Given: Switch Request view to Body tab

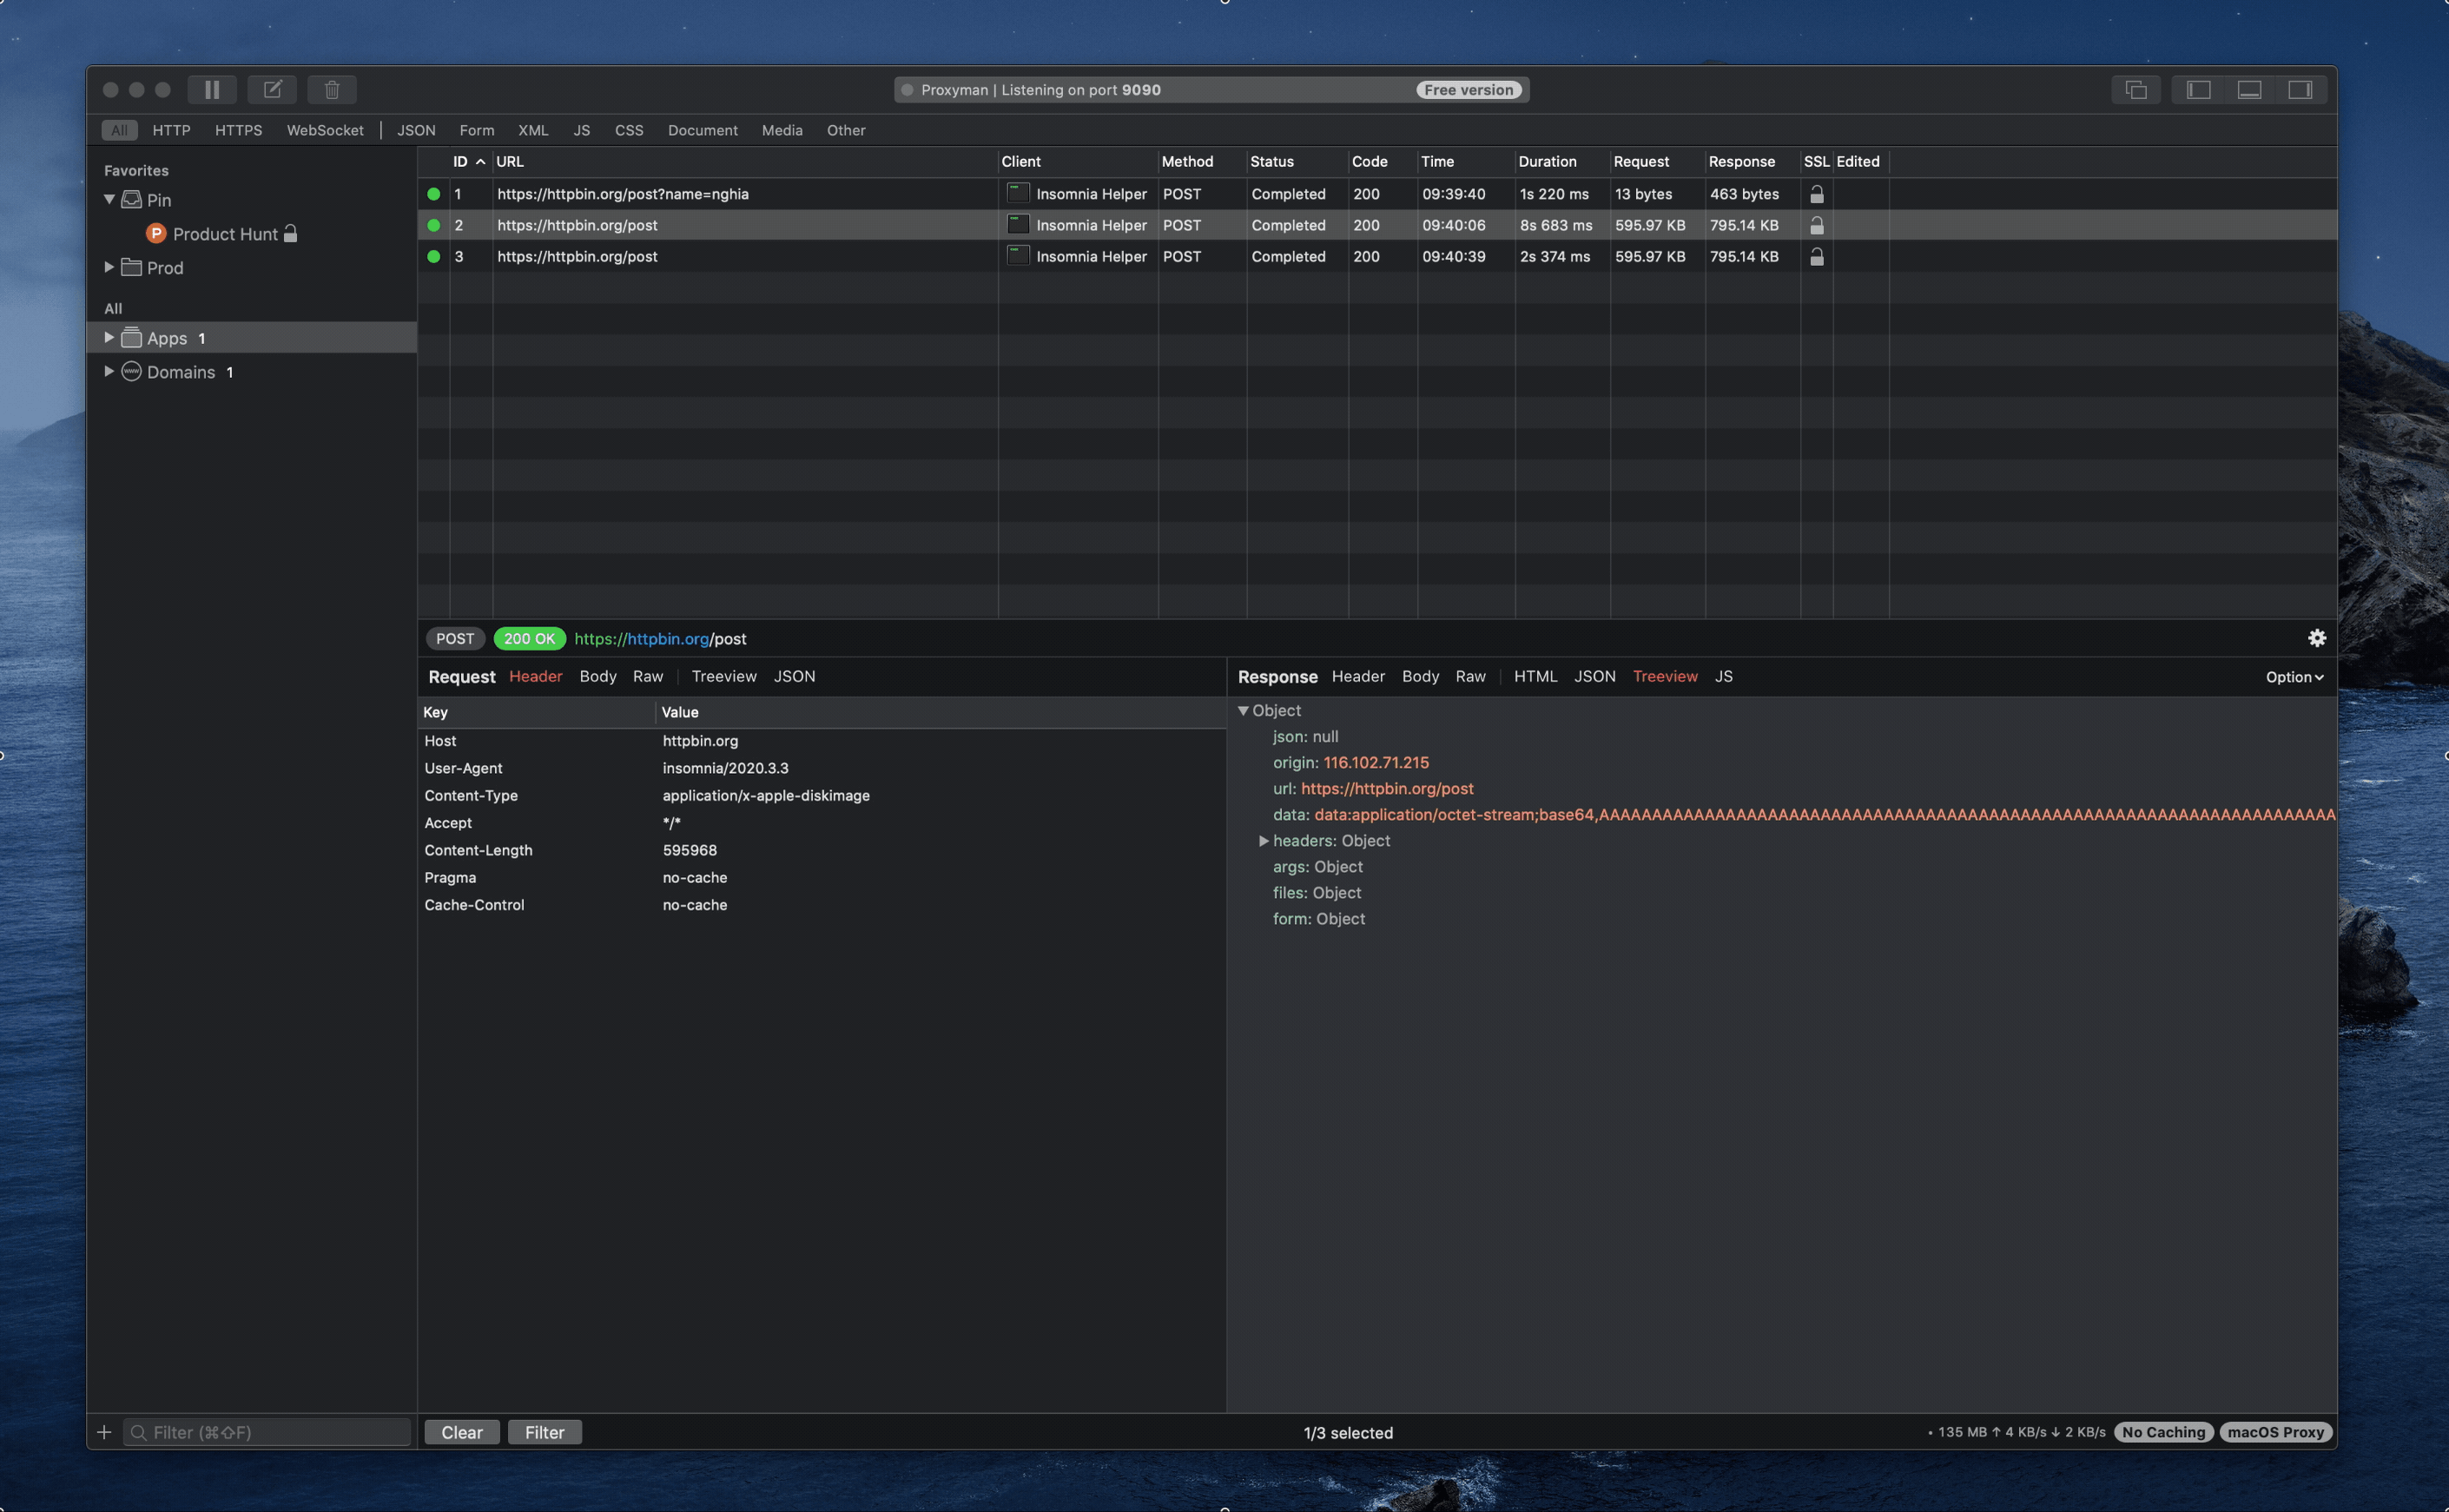Looking at the screenshot, I should click(x=597, y=676).
